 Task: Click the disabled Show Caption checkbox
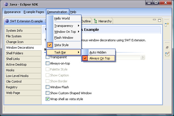(x=47, y=75)
